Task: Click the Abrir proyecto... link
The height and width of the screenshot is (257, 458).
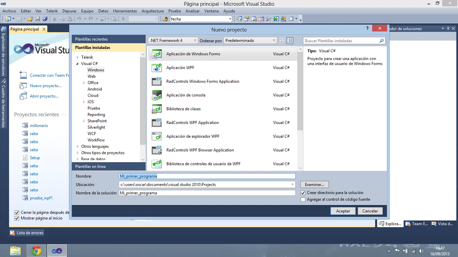Action: point(44,96)
